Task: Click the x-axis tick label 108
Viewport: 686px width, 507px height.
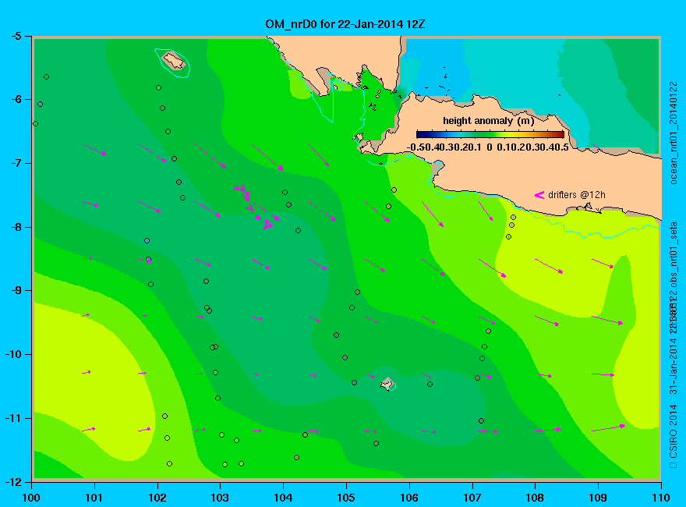Action: click(x=535, y=498)
